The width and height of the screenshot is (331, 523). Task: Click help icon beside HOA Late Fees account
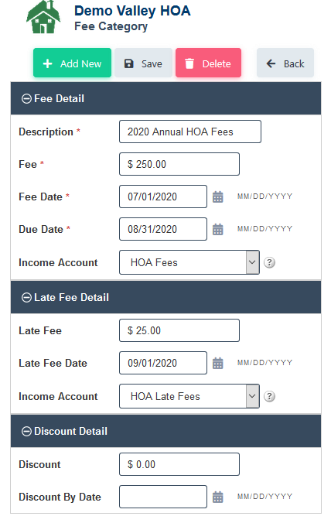point(269,396)
